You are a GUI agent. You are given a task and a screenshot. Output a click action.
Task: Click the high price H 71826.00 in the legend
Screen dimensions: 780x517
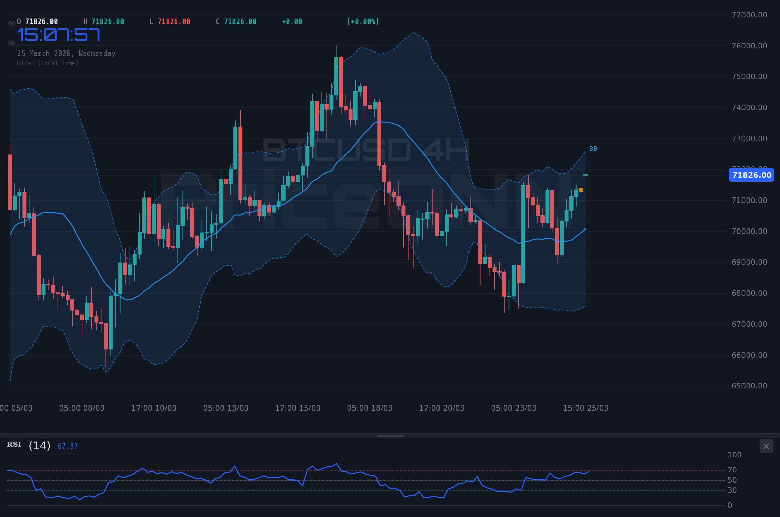(104, 21)
